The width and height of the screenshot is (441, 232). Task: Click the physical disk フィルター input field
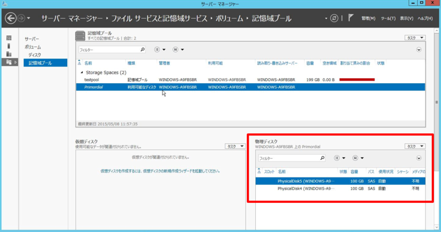(x=289, y=158)
